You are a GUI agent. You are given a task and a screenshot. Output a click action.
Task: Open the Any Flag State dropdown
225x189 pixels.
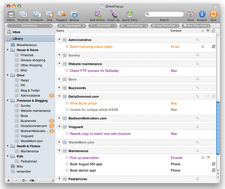(x=196, y=26)
